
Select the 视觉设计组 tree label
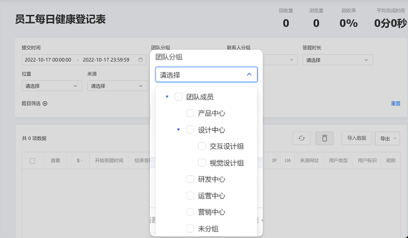click(x=226, y=163)
